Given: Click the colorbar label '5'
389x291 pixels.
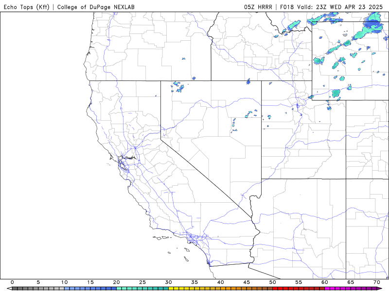Looking at the screenshot, I should [38, 282].
